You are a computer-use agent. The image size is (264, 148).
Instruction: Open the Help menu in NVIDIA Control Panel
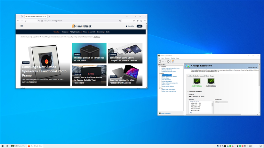[178, 58]
